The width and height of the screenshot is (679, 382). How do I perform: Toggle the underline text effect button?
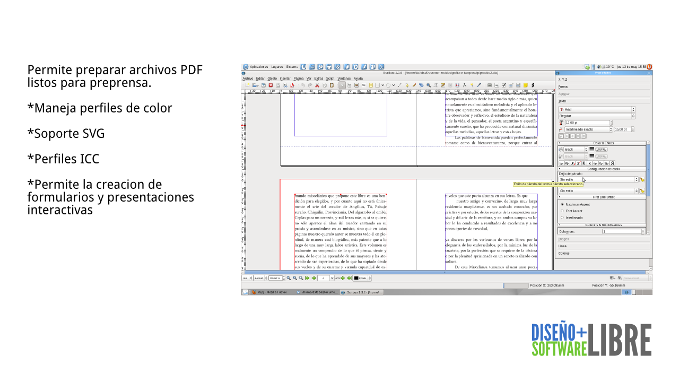click(x=561, y=163)
